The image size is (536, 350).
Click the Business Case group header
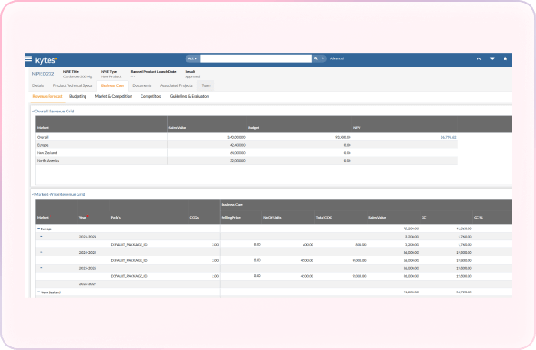pos(232,204)
